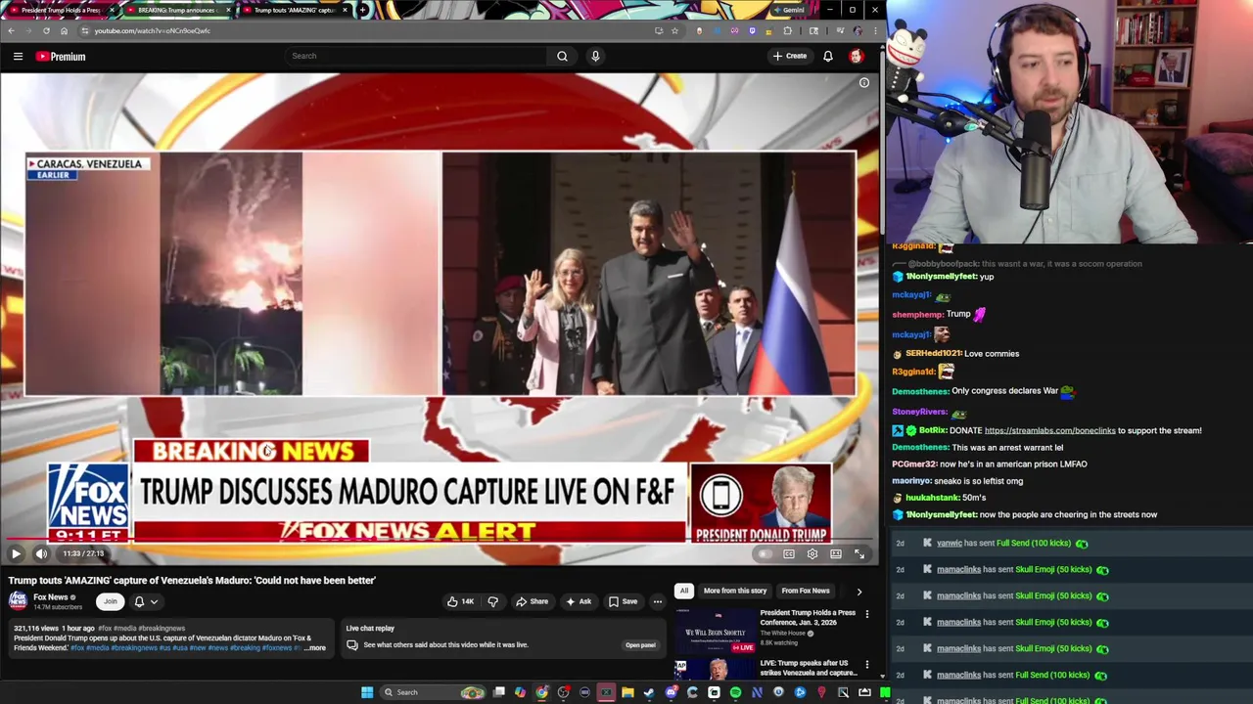Image resolution: width=1253 pixels, height=704 pixels.
Task: Like the video with 14K likes
Action: (x=461, y=601)
